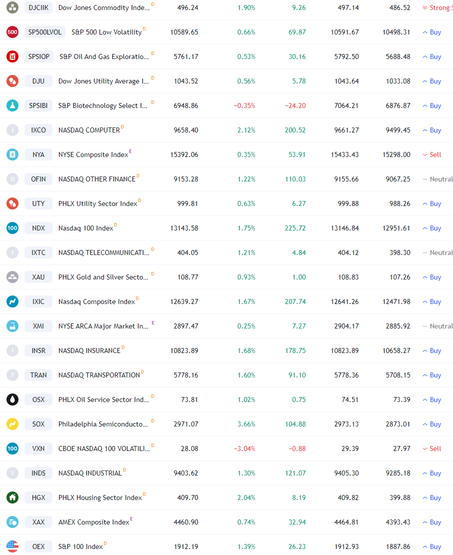Click the Neutral rating for OFIN
Screen dimensions: 453x555
[438, 179]
